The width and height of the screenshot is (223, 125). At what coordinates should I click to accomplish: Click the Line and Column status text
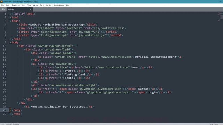[x=12, y=124]
